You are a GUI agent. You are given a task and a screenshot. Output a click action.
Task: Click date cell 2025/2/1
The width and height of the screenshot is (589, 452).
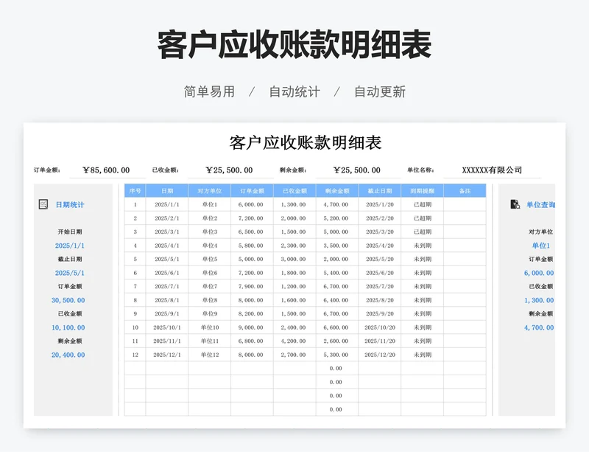[167, 218]
